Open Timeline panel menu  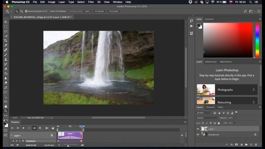point(185,122)
